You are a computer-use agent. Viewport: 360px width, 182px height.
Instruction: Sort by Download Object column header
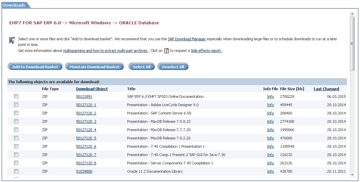pos(92,89)
